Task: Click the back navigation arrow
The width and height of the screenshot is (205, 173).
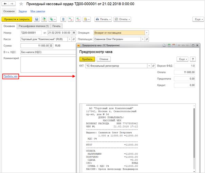Action: coord(5,4)
